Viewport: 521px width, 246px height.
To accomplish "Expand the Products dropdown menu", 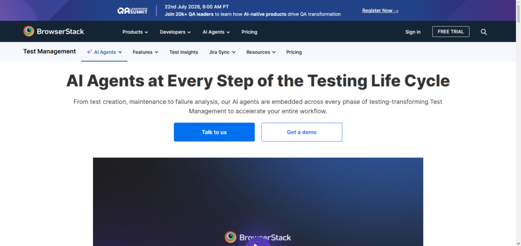I will (135, 32).
